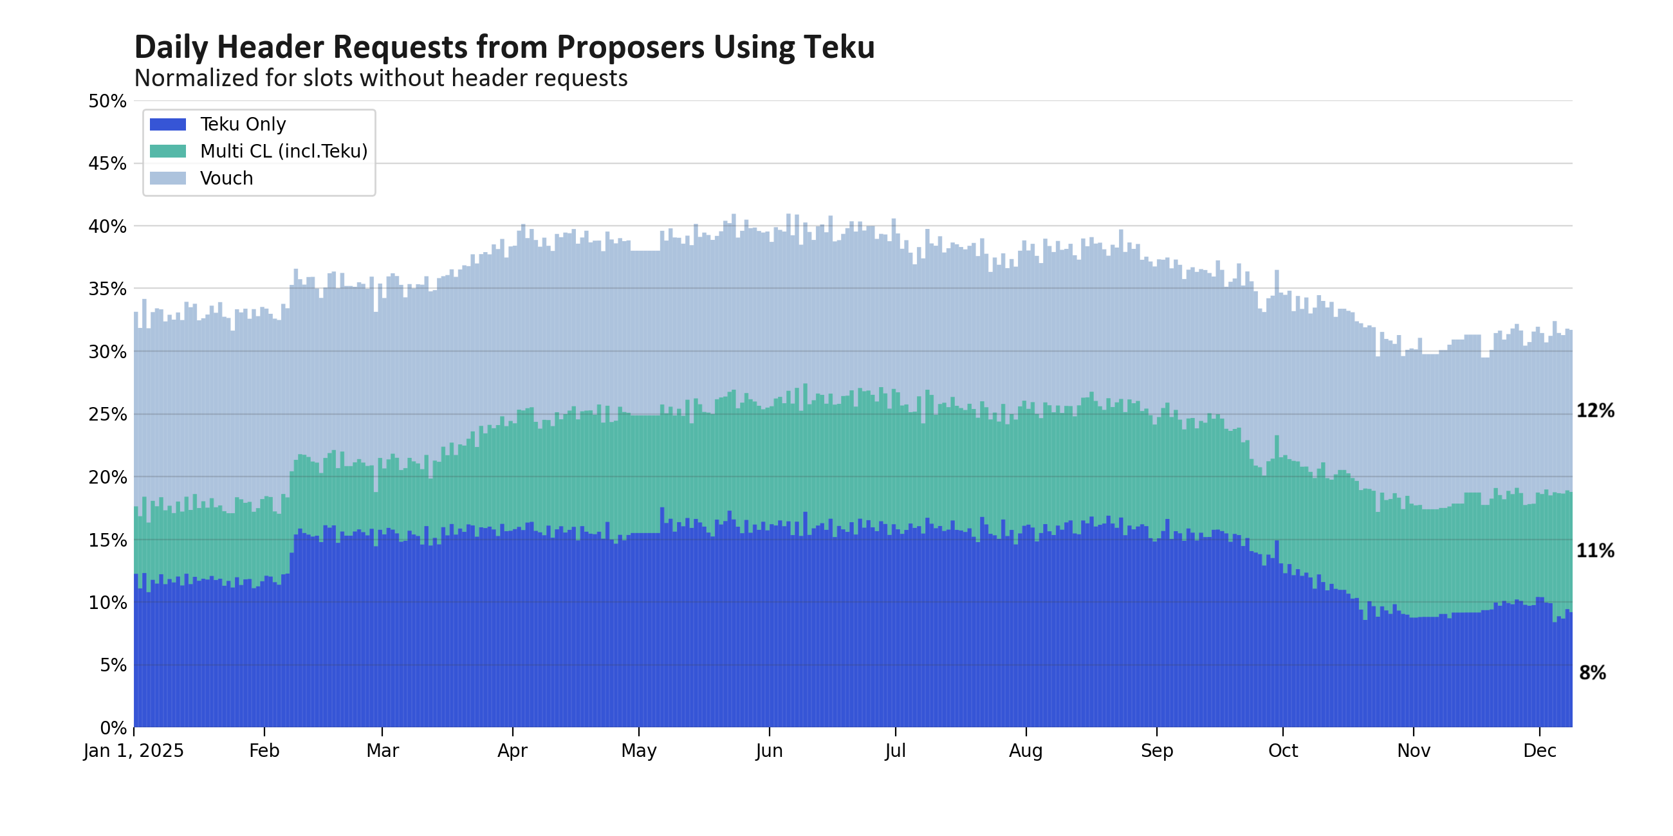Click the 8% end-of-series annotation

tap(1593, 673)
